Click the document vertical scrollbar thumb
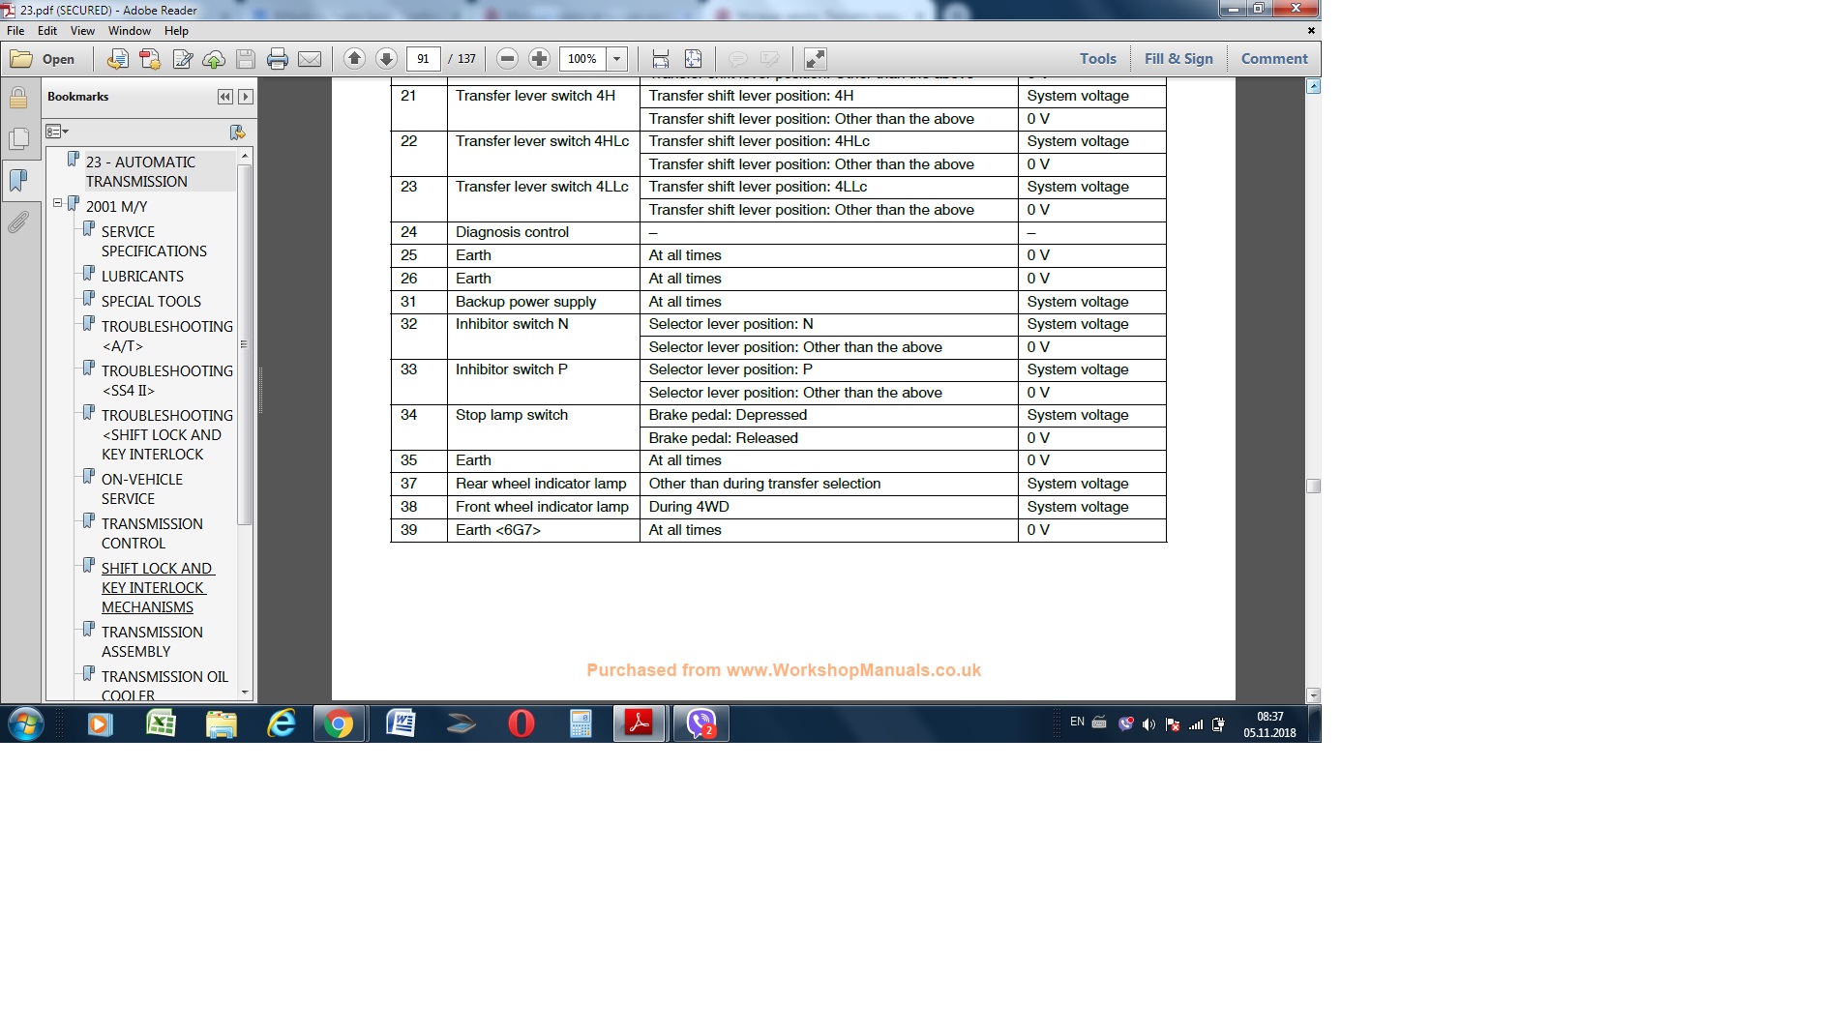The height and width of the screenshot is (1033, 1848). pyautogui.click(x=1313, y=486)
